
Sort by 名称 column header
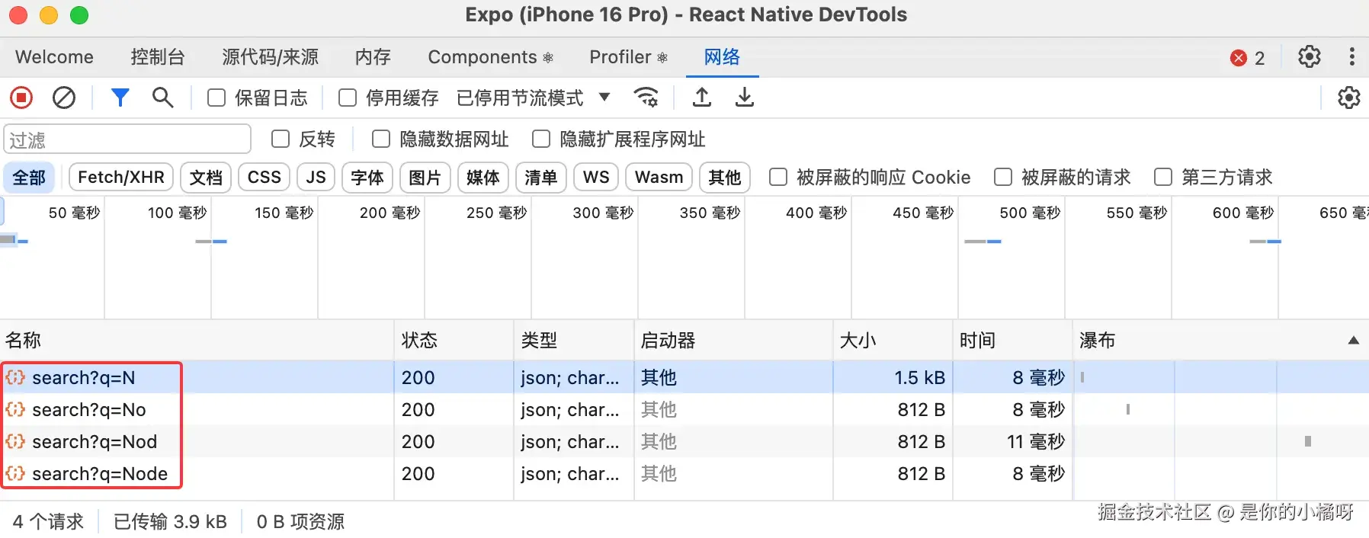point(197,340)
